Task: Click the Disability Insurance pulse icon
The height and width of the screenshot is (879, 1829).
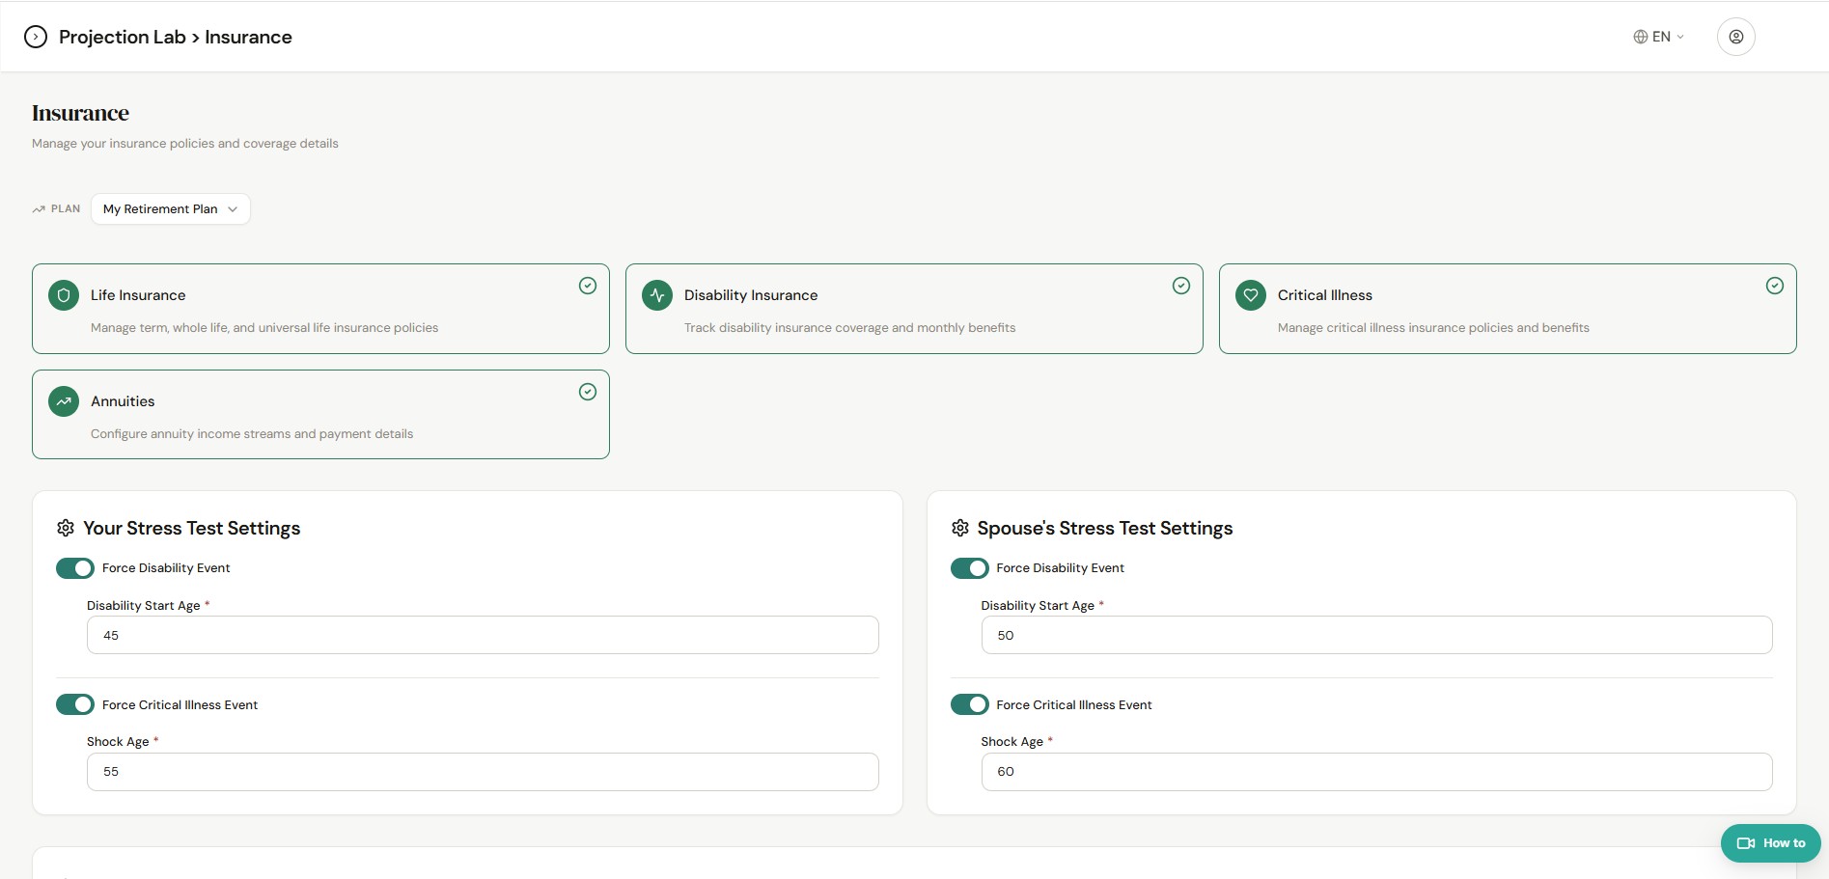Action: tap(657, 295)
